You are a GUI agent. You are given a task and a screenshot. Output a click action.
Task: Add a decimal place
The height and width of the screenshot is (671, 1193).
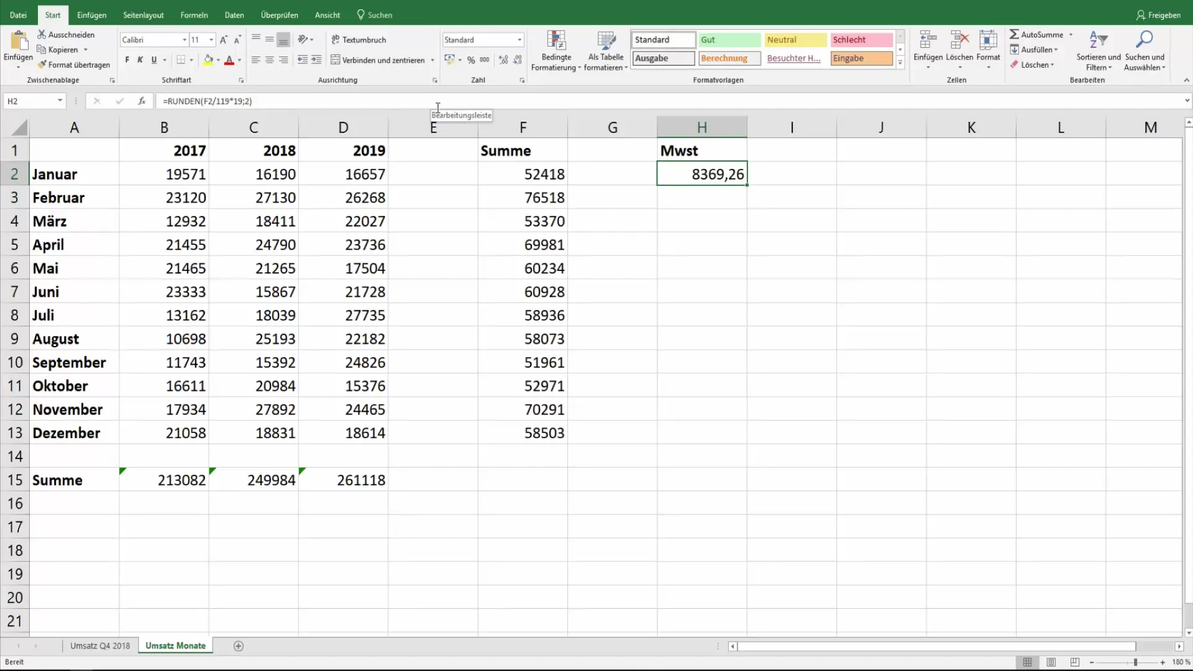(503, 60)
